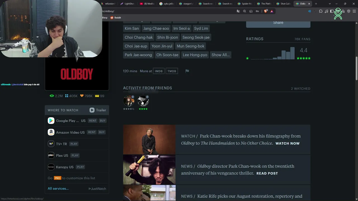Click the Oldboy poster image
358x201 pixels.
point(77,74)
